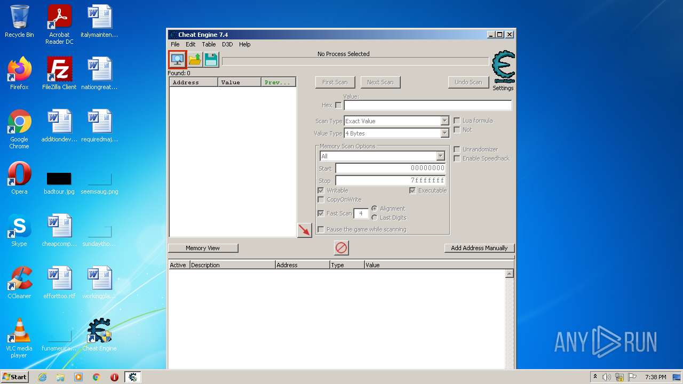Open the process list with the computer icon
The image size is (683, 384).
pyautogui.click(x=178, y=59)
